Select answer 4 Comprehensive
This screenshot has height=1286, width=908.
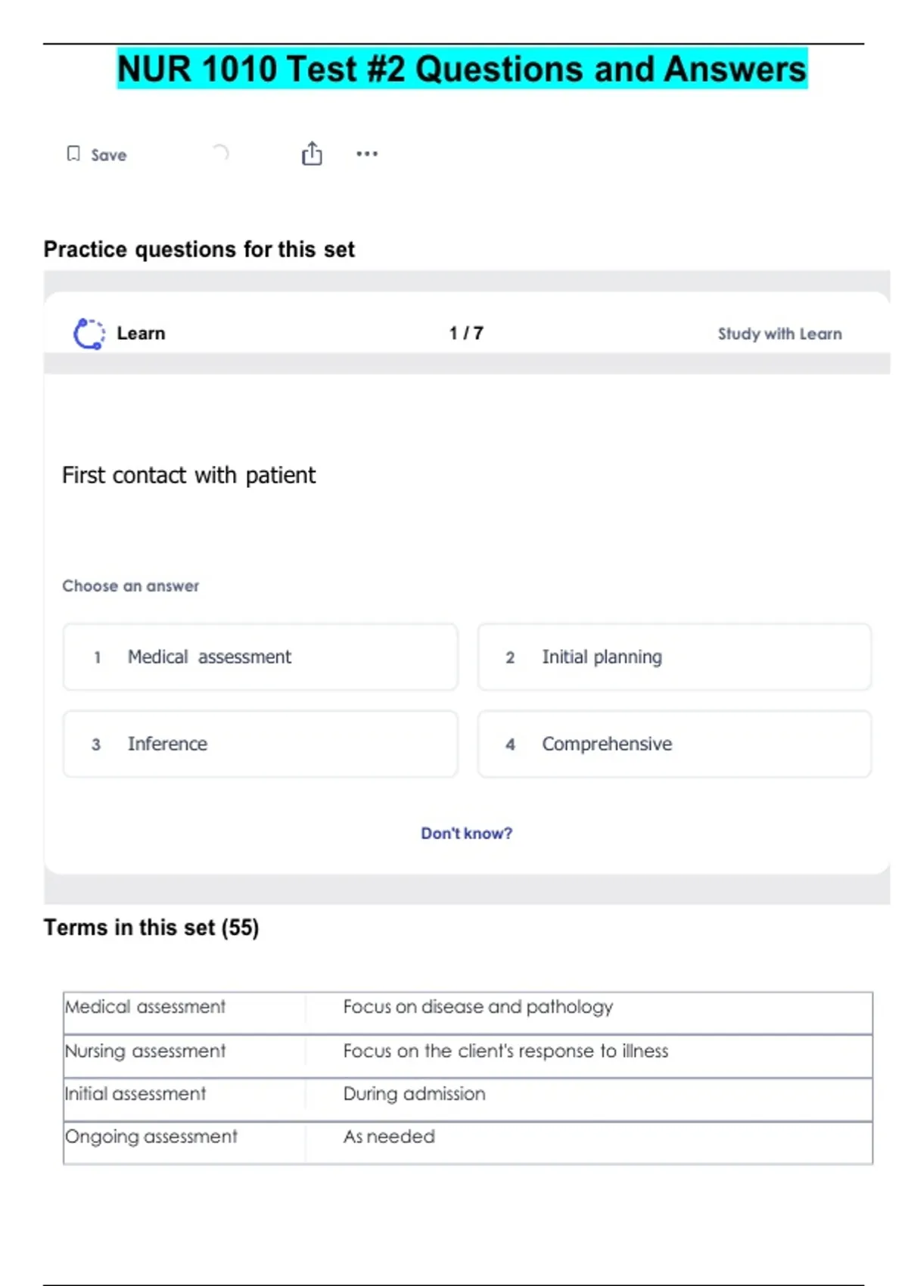[673, 744]
